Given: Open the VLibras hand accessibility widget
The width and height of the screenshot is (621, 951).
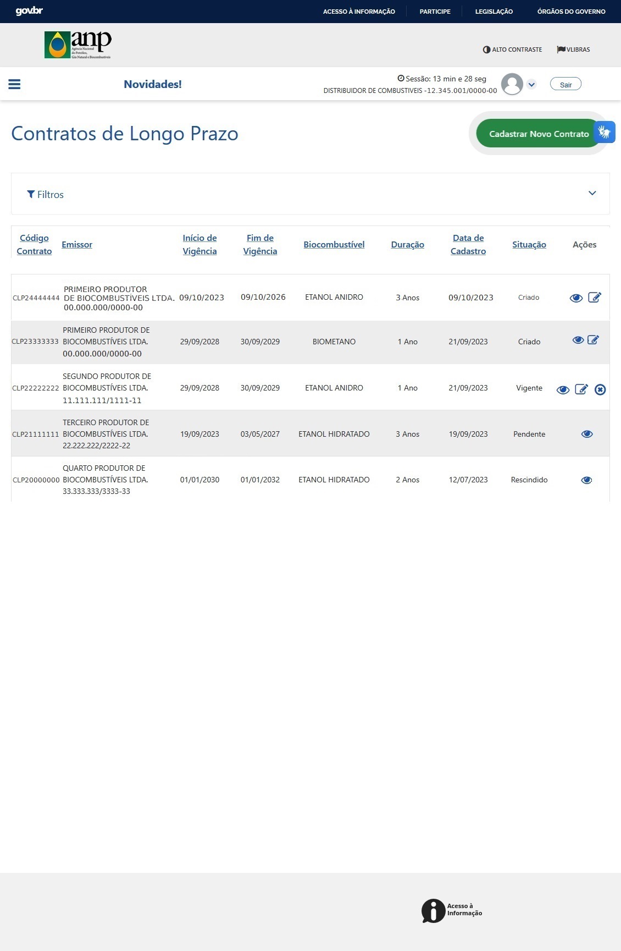Looking at the screenshot, I should click(x=605, y=132).
